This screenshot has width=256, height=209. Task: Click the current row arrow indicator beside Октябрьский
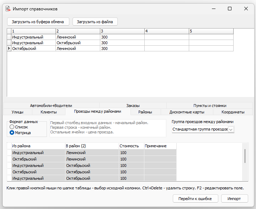tap(9, 49)
